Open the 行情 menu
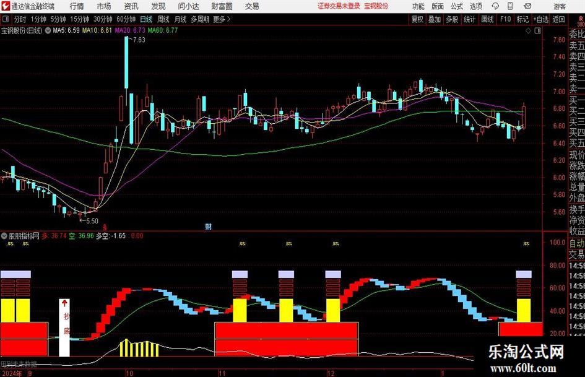 tap(77, 6)
